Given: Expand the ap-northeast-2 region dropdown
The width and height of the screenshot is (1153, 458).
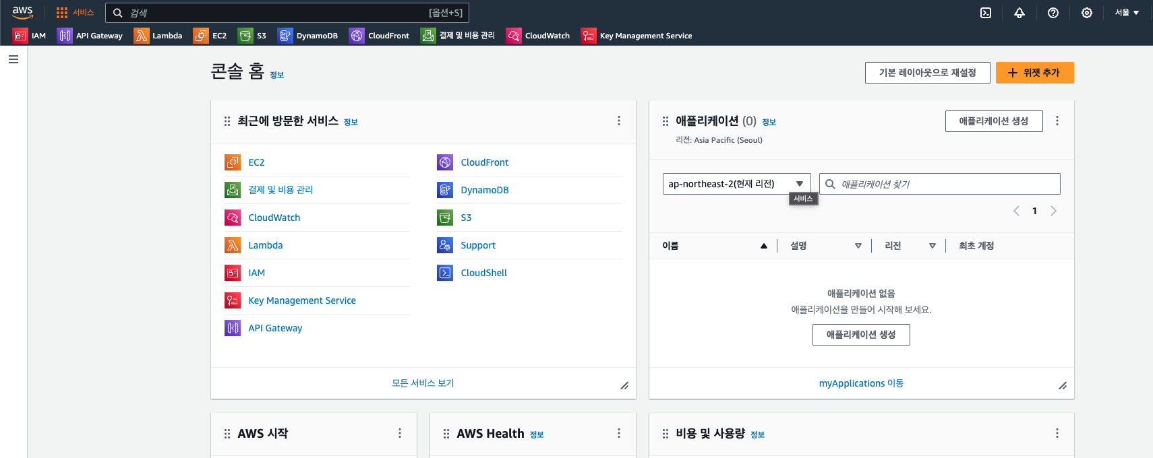Looking at the screenshot, I should pyautogui.click(x=737, y=184).
